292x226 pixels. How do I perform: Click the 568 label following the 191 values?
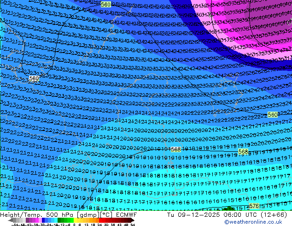coord(176,149)
